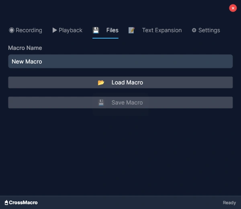The height and width of the screenshot is (209, 241).
Task: Click the Ready status text
Action: pyautogui.click(x=229, y=203)
